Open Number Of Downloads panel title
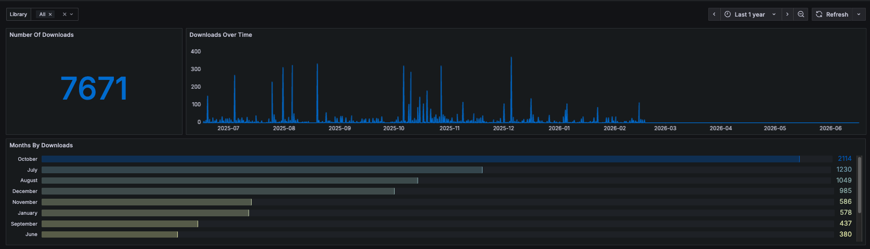The height and width of the screenshot is (249, 870). 42,35
